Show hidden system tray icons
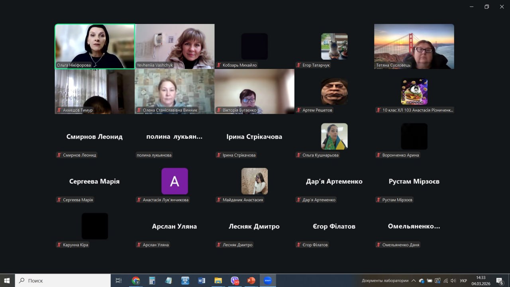Viewport: 510px width, 287px height. point(414,281)
